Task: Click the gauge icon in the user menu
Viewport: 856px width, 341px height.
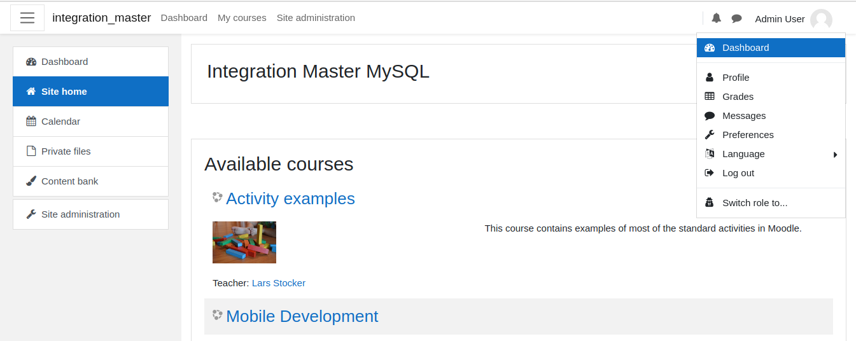Action: (710, 48)
